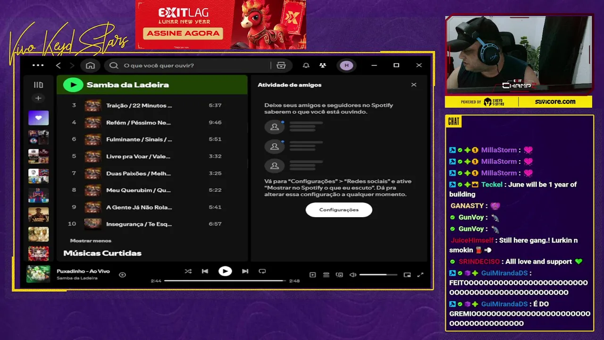
Task: Add the current song to Liked Songs
Action: 122,275
